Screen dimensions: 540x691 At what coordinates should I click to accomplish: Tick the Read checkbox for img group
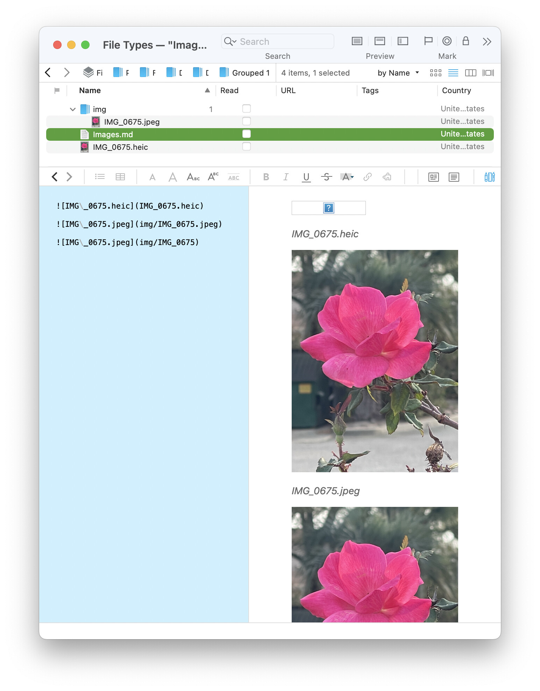coord(247,109)
